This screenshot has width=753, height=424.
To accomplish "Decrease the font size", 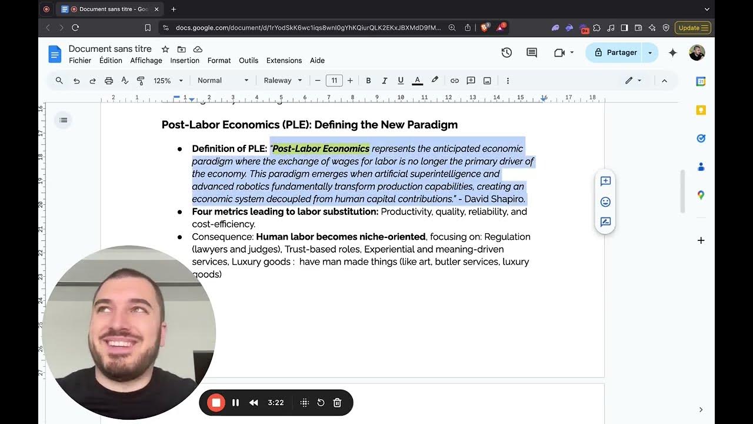I will click(318, 81).
